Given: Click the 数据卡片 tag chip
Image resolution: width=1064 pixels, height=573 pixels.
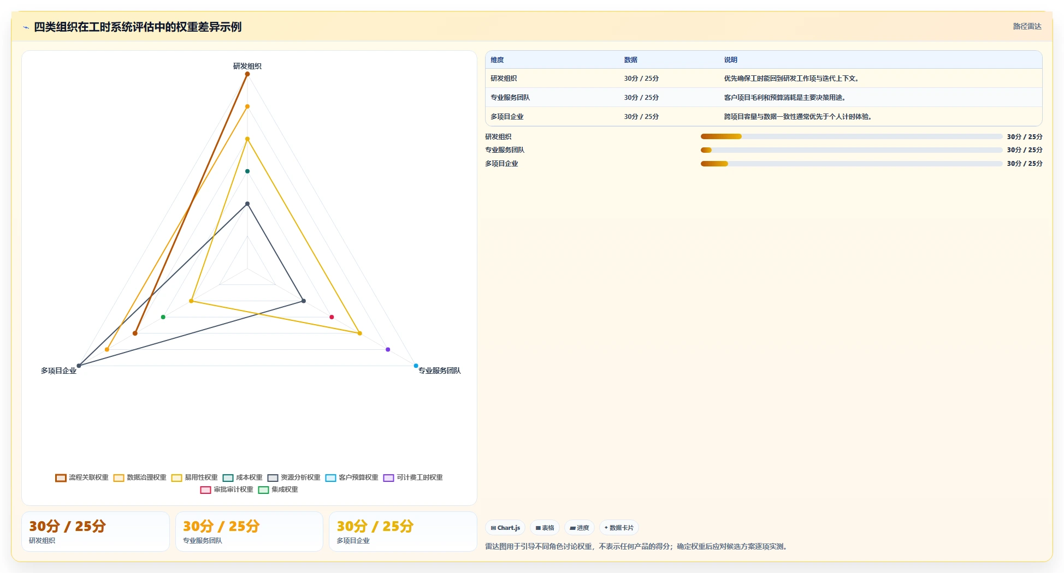Looking at the screenshot, I should click(619, 528).
